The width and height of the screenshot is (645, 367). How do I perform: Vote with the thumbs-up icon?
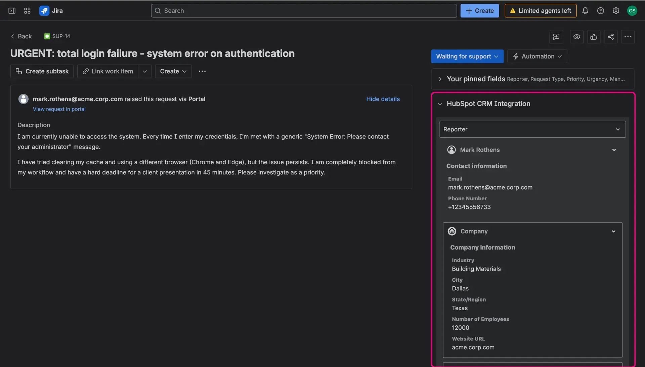coord(594,37)
